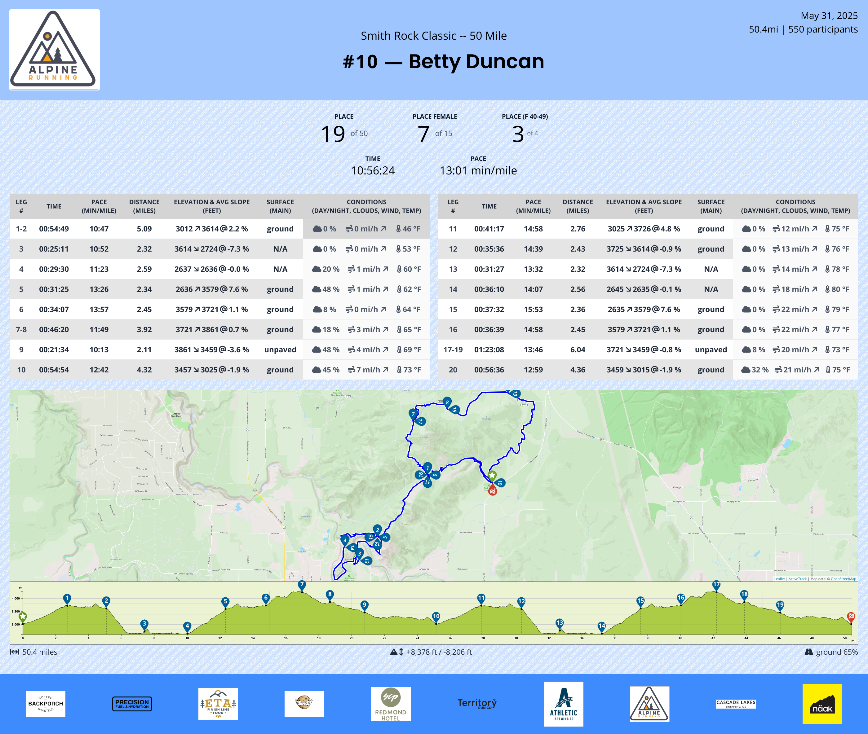Click map marker 8 on route
This screenshot has height=734, width=868.
click(x=447, y=402)
